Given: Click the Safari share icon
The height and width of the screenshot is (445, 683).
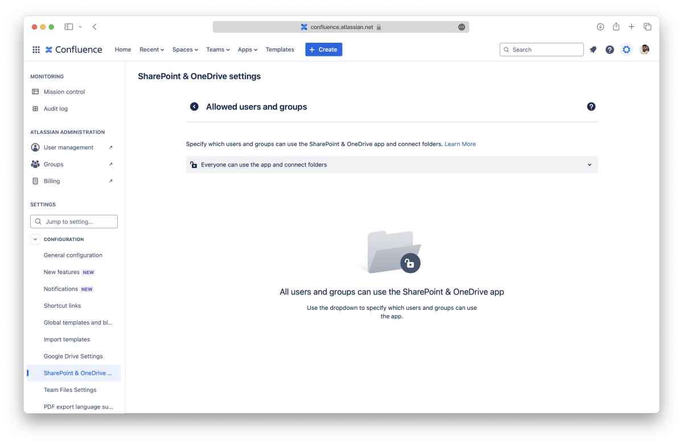Looking at the screenshot, I should pos(616,27).
